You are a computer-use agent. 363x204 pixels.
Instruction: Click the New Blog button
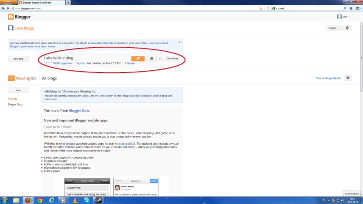click(x=18, y=58)
